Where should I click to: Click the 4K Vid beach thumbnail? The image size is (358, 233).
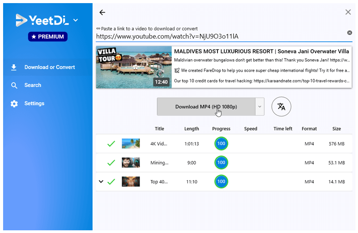pyautogui.click(x=131, y=143)
